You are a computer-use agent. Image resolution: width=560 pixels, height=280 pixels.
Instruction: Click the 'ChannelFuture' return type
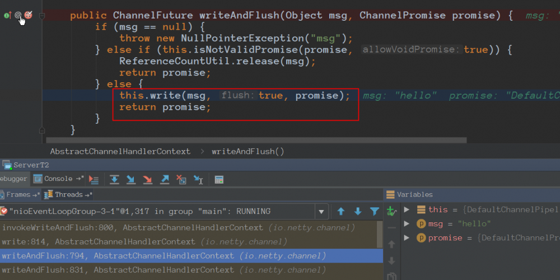pos(153,16)
